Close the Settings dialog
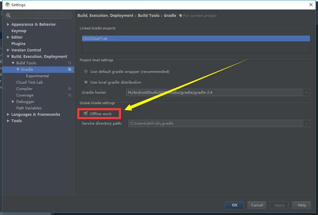The height and width of the screenshot is (215, 318). 311,5
